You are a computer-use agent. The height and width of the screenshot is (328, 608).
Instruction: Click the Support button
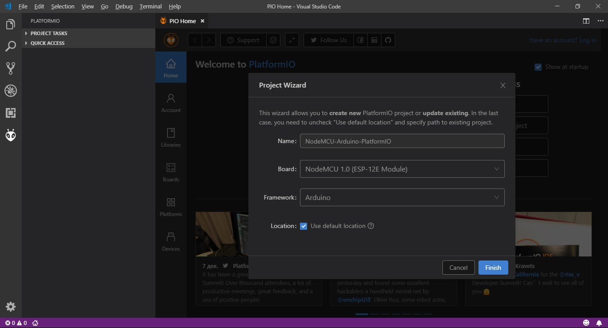pyautogui.click(x=243, y=40)
